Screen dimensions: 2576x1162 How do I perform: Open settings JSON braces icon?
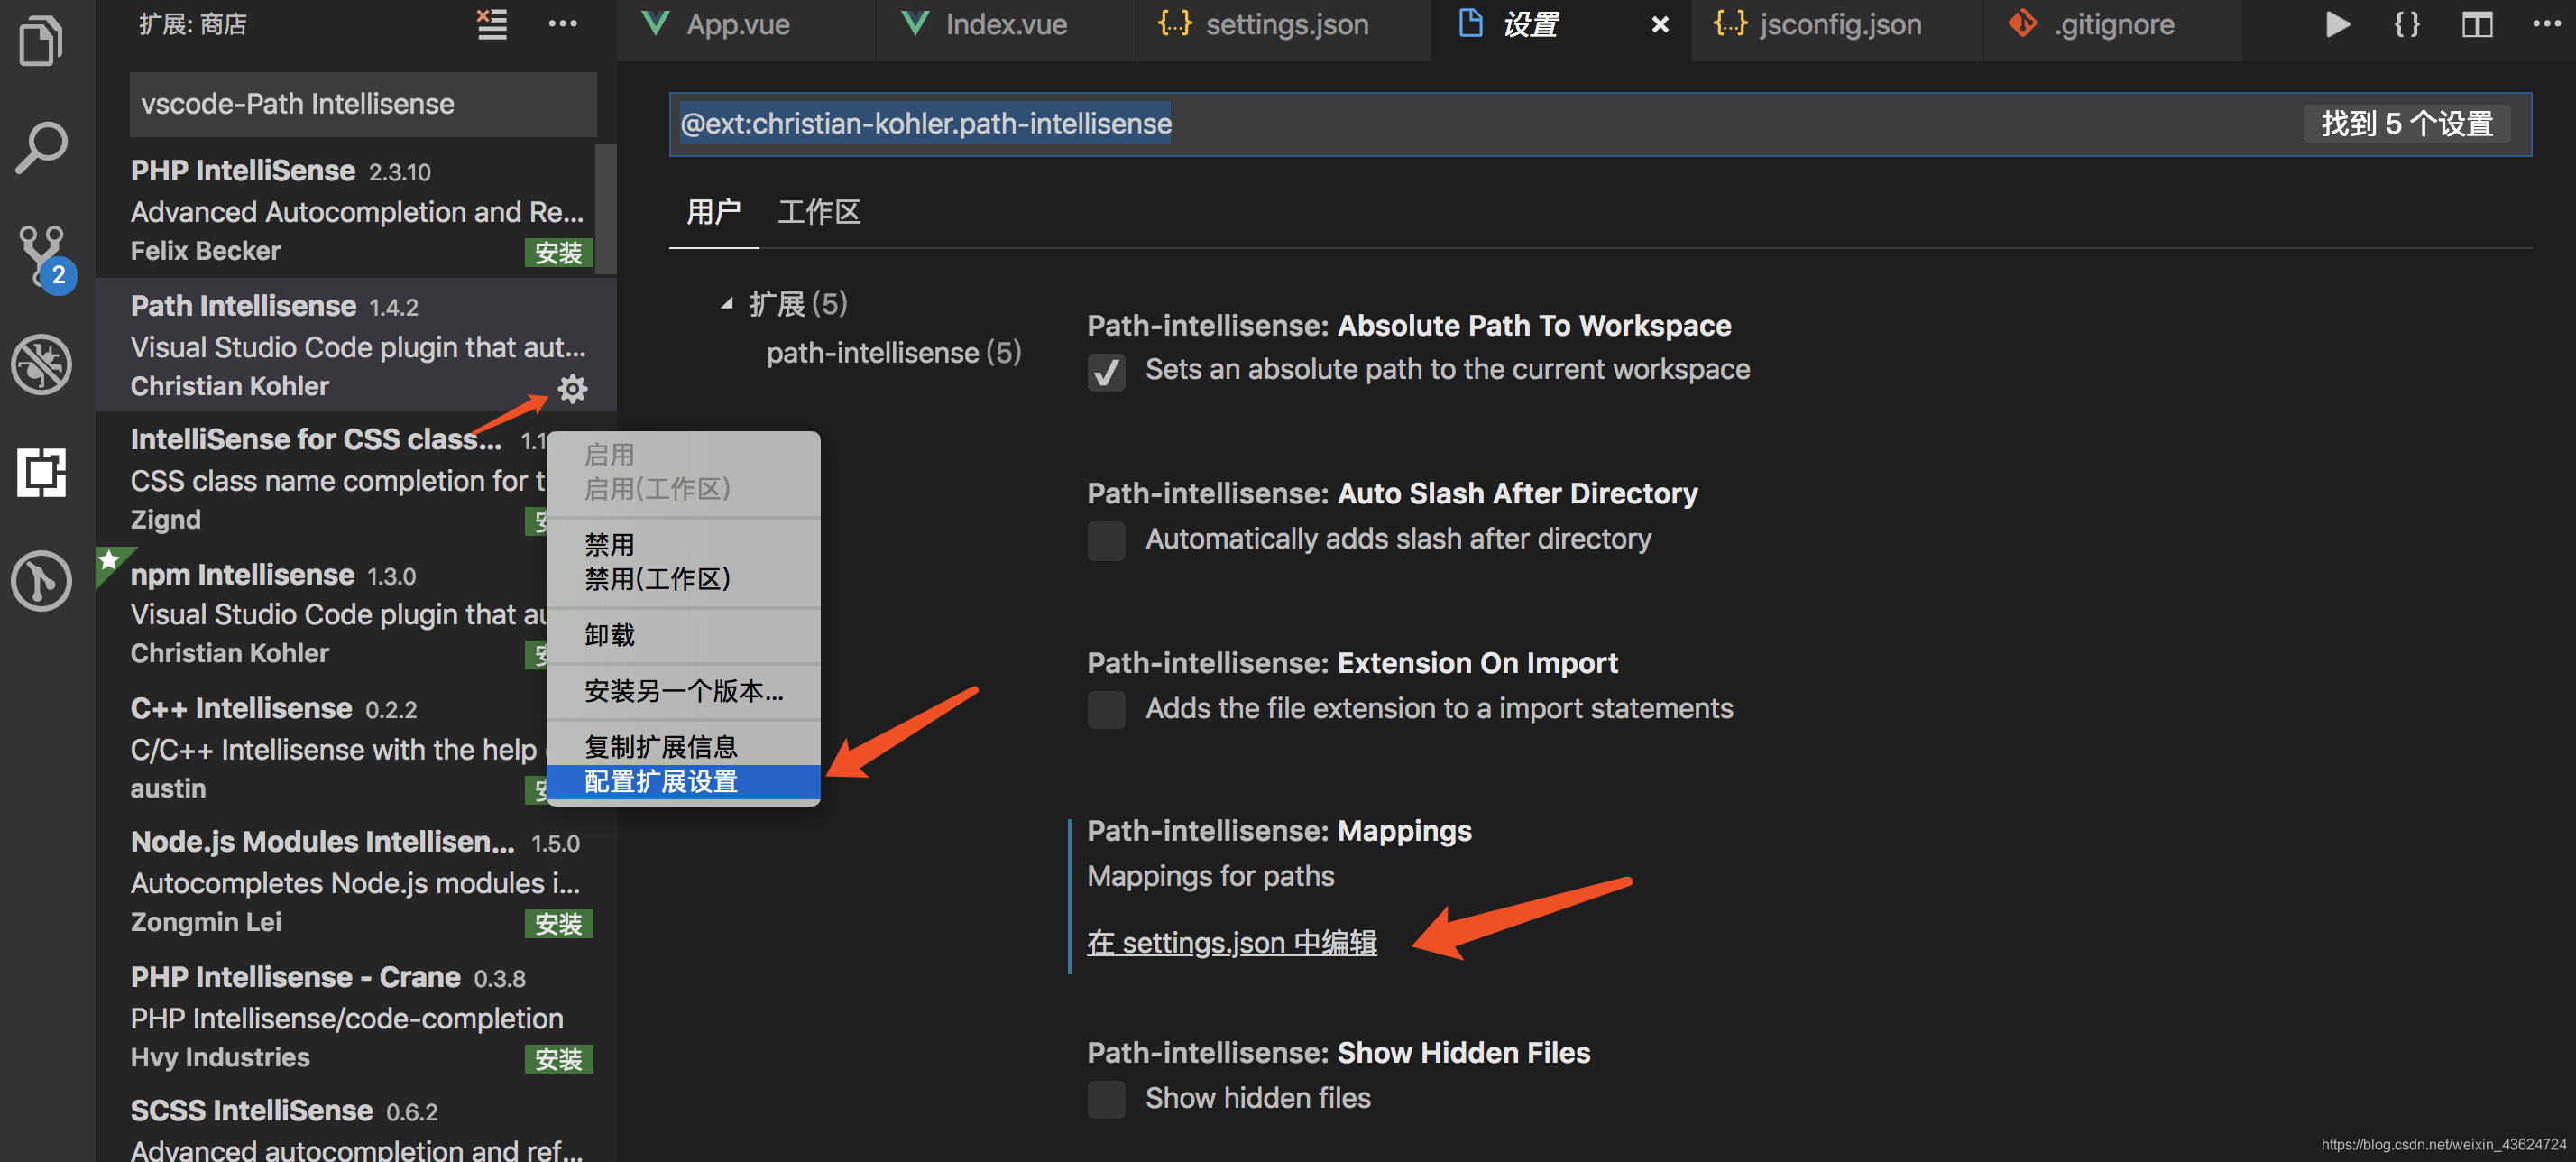coord(2407,24)
